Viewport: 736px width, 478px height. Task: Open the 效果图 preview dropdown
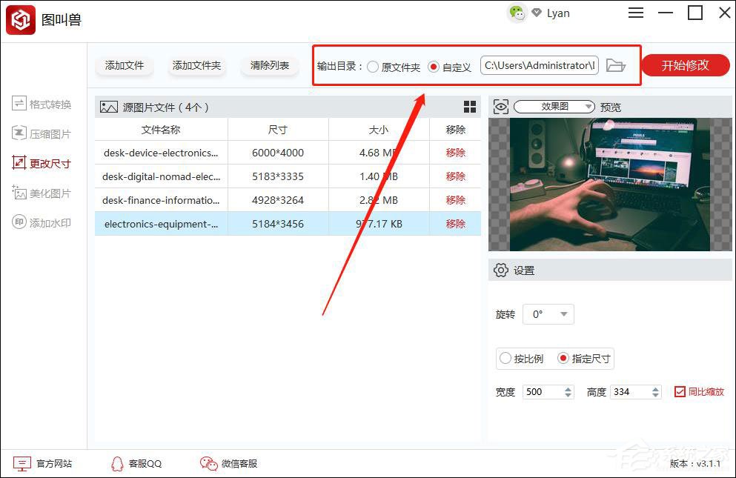pos(554,106)
